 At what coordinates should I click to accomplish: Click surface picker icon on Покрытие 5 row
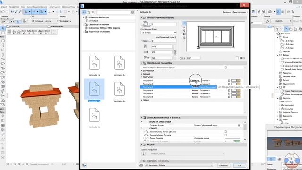coord(229,93)
